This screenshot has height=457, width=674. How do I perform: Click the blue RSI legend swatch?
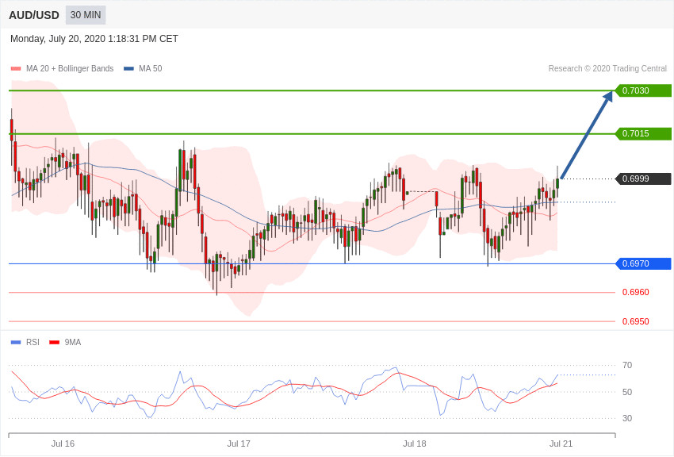(x=16, y=343)
